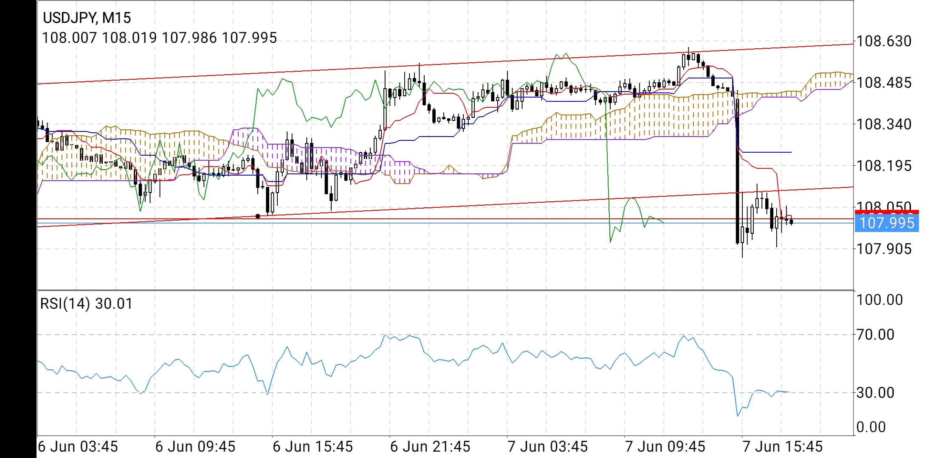Click the 7 Jun 15:45 time label

tap(783, 447)
